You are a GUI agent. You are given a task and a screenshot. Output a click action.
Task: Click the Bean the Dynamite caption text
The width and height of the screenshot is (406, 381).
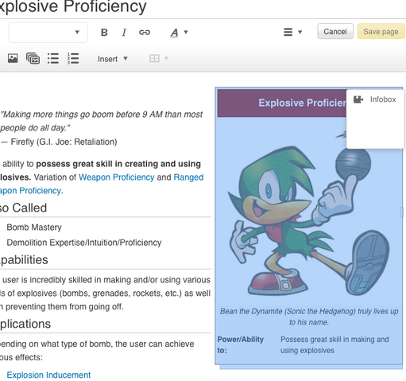pos(309,317)
